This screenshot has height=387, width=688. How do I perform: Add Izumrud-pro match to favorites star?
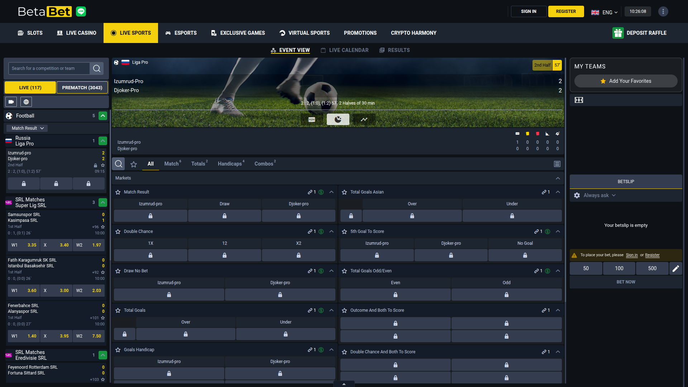(x=103, y=165)
